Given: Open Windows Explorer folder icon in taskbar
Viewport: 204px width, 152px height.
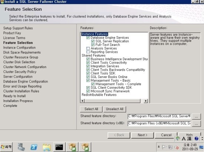Looking at the screenshot, I should 47,147.
